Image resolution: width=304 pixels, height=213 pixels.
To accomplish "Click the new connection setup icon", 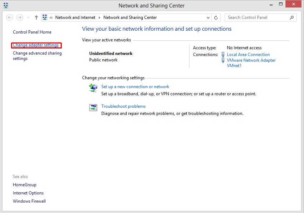I will (93, 88).
